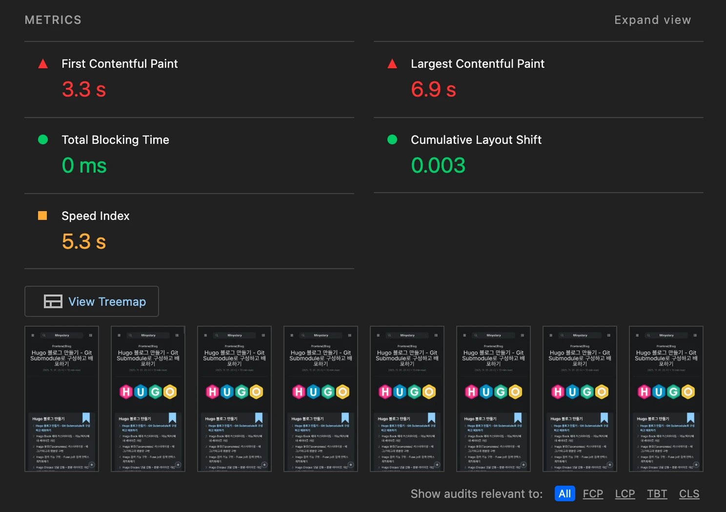Select the All audits filter

tap(565, 493)
